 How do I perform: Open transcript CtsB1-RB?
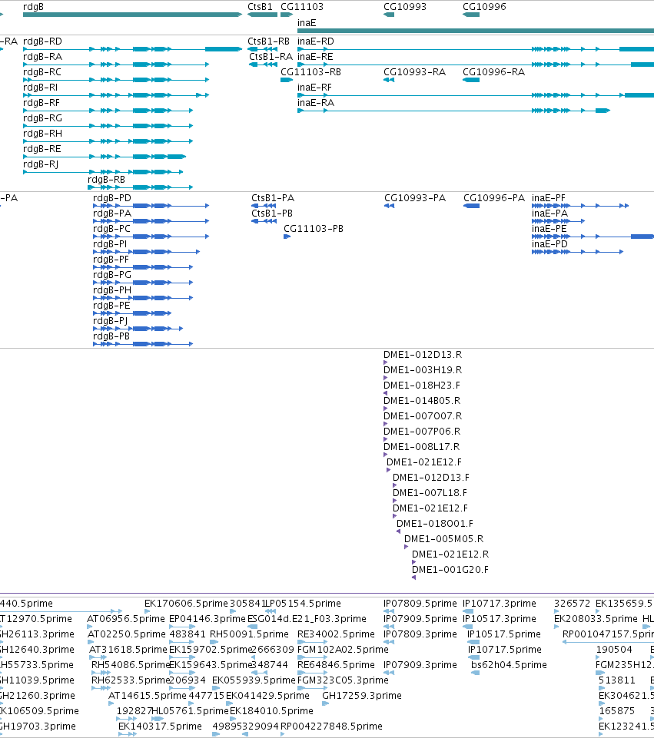[x=268, y=41]
